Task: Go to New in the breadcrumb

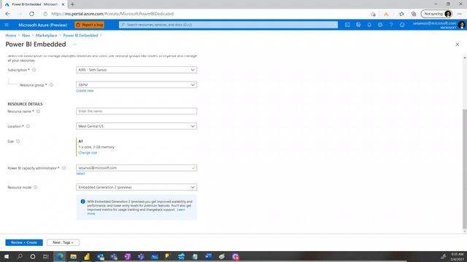Action: pyautogui.click(x=26, y=36)
